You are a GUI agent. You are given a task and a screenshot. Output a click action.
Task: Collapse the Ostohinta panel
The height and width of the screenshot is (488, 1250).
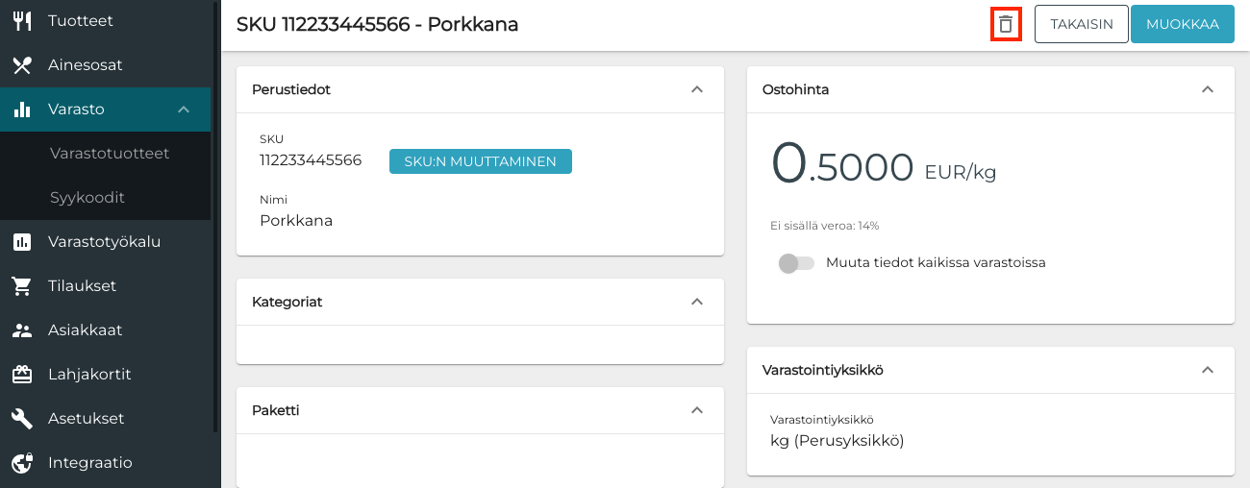click(x=1208, y=89)
